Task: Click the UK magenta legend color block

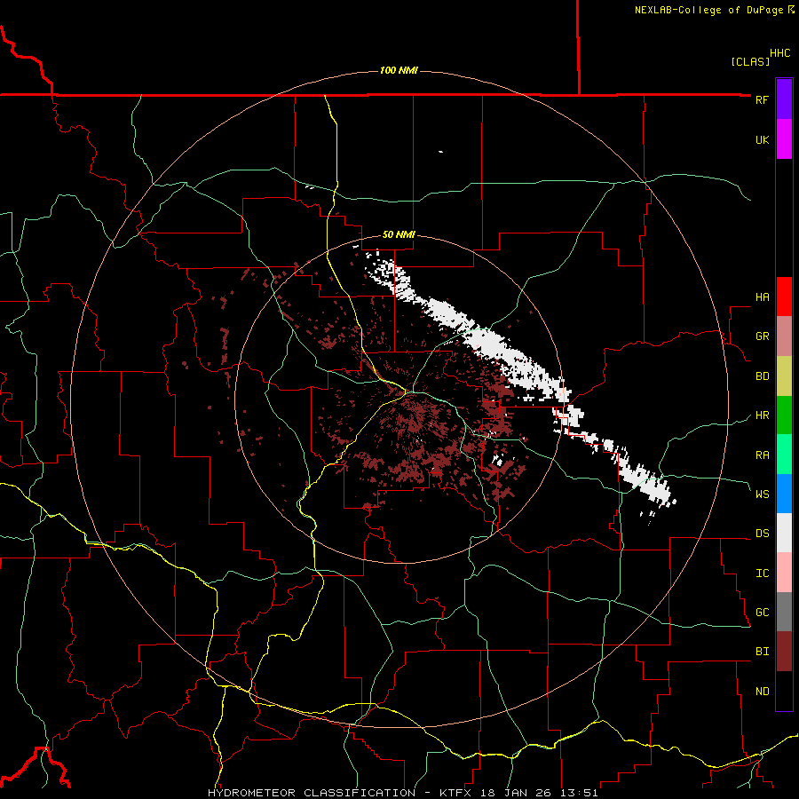Action: 784,139
